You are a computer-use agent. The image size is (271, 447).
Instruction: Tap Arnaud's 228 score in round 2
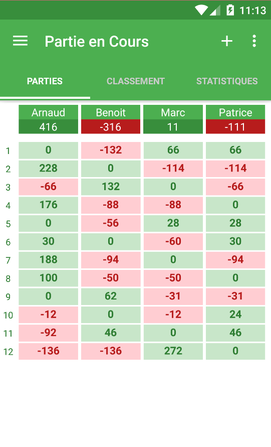point(49,169)
